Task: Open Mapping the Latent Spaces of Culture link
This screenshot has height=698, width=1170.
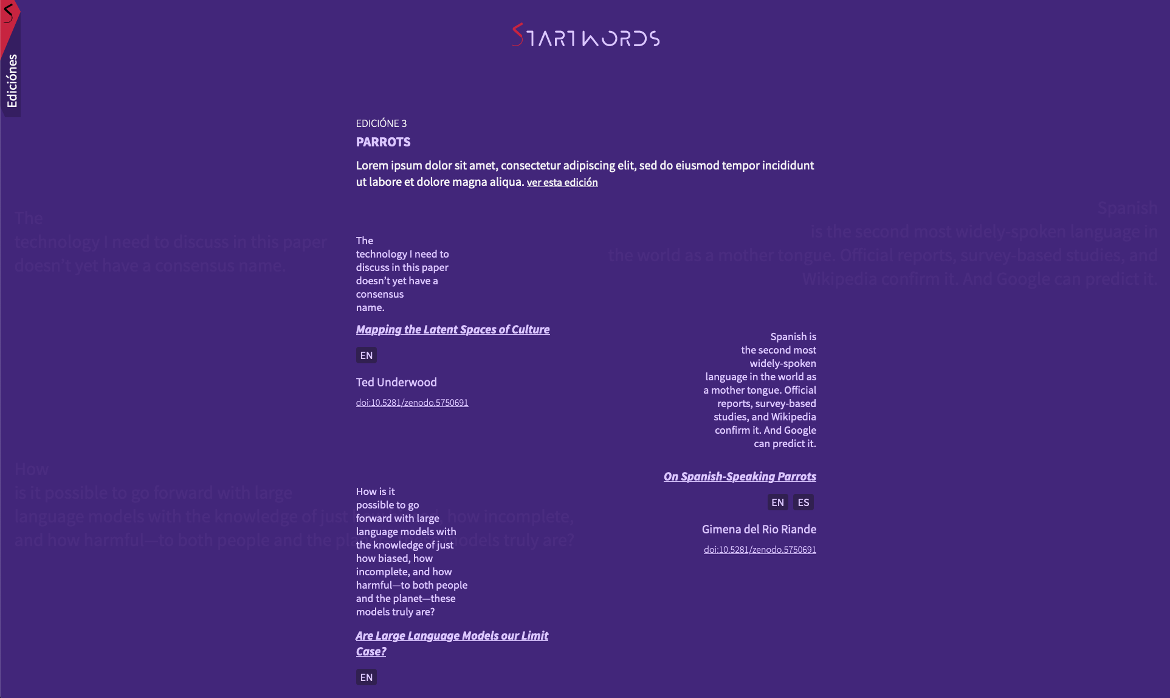Action: (452, 328)
